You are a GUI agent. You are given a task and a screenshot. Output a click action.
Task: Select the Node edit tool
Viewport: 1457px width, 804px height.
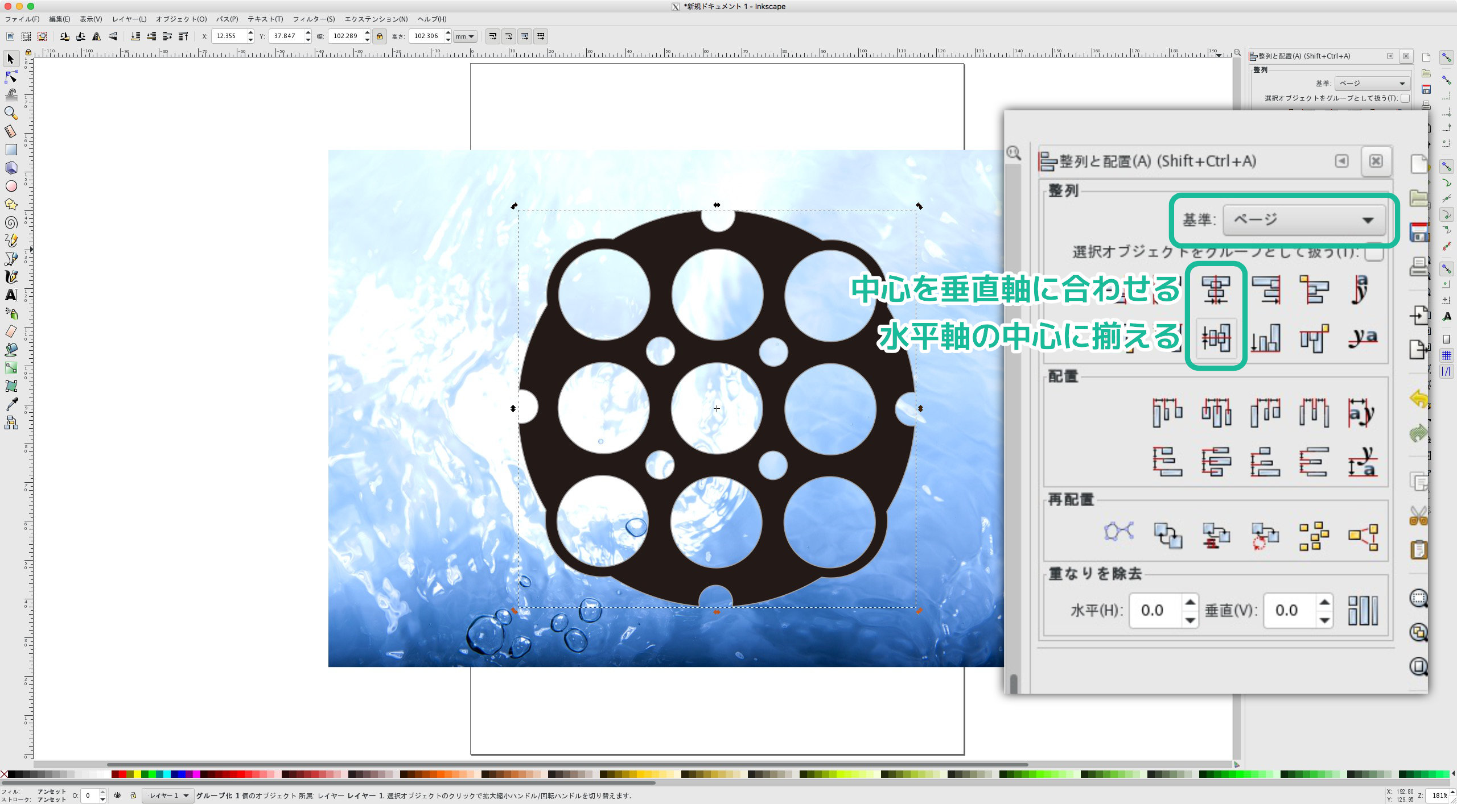(11, 77)
